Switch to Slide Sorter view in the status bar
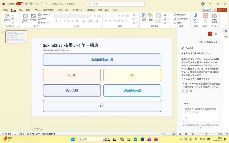 (x=180, y=134)
